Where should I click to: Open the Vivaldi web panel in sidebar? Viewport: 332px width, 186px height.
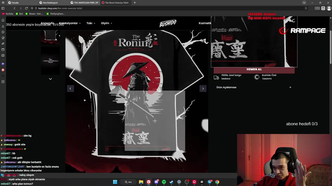(x=3, y=70)
